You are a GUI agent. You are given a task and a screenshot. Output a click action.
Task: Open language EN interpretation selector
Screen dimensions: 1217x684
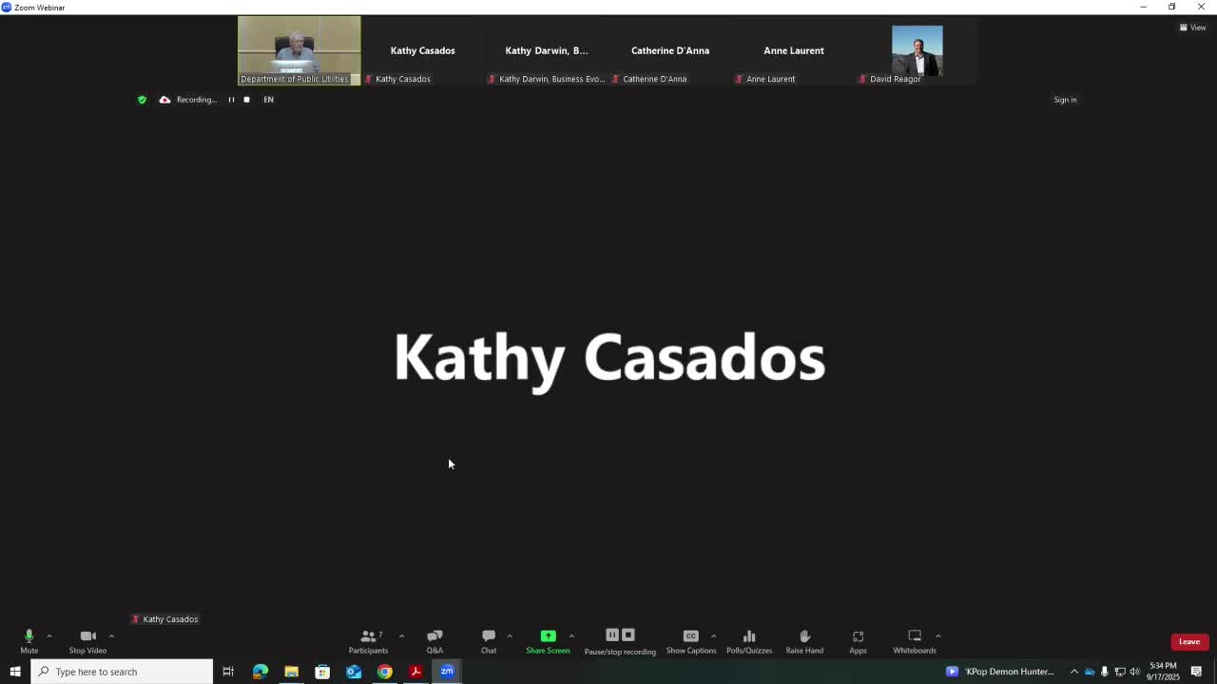(268, 100)
